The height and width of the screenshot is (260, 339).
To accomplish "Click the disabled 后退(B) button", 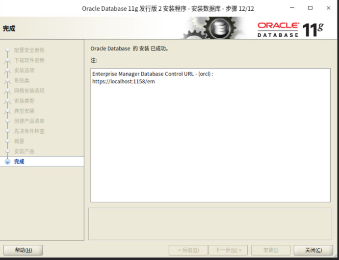I will coord(188,250).
